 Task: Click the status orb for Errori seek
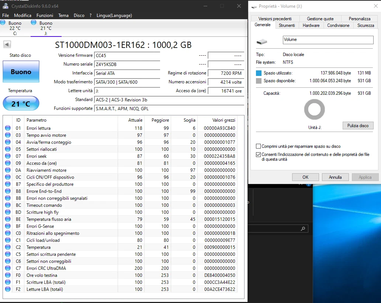[x=8, y=156]
